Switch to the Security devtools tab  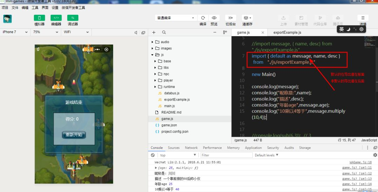pos(273,148)
